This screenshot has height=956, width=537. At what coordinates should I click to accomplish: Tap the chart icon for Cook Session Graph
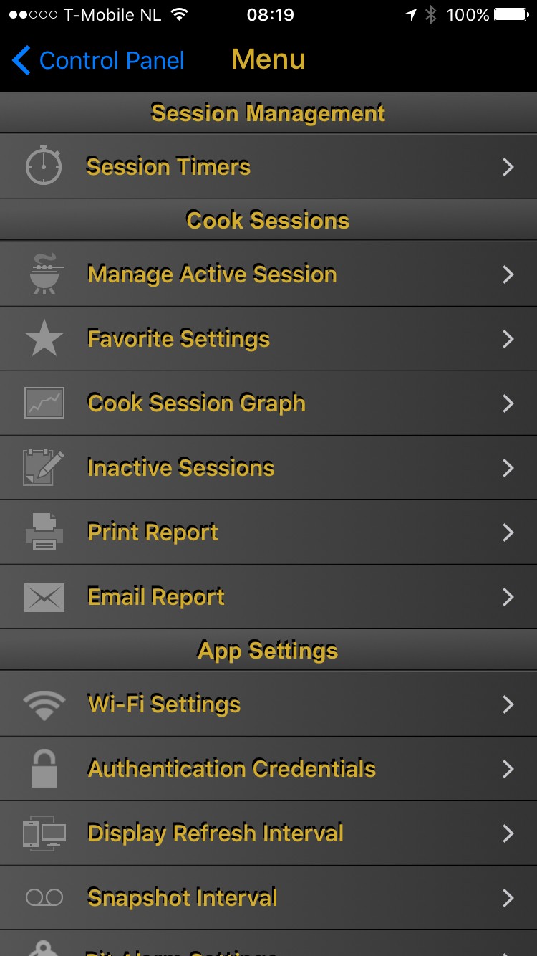click(x=44, y=403)
